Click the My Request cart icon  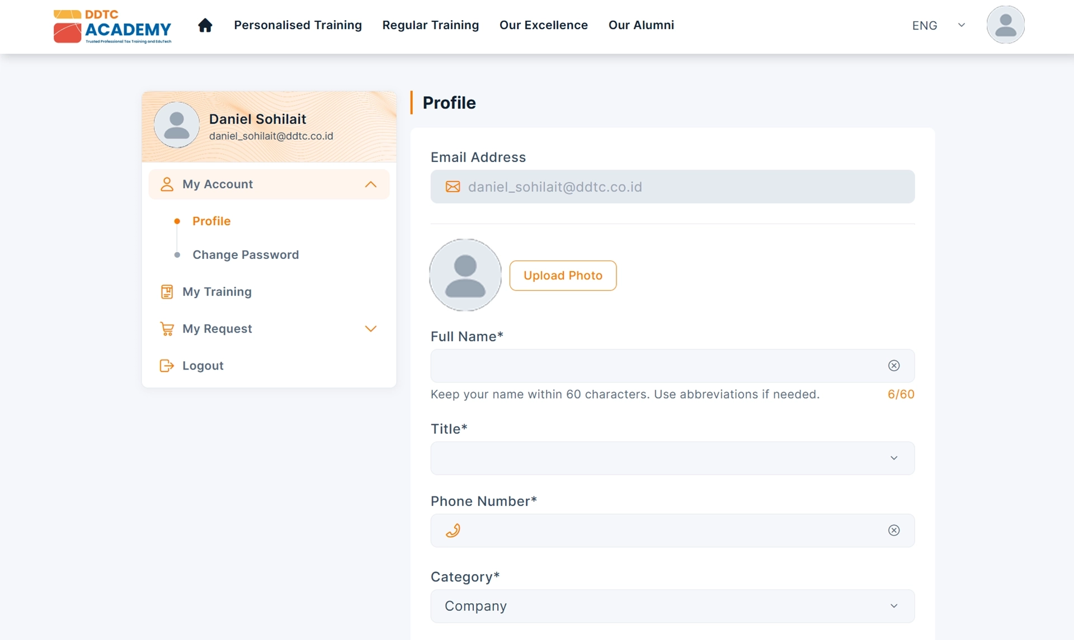pos(167,329)
